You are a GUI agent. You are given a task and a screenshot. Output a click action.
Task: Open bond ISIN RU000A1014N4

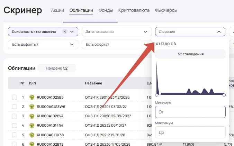click(x=50, y=126)
